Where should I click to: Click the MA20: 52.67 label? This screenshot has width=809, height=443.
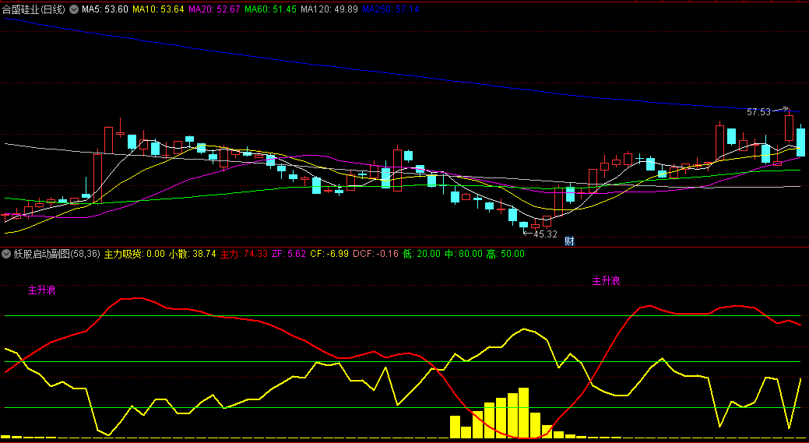pyautogui.click(x=214, y=9)
